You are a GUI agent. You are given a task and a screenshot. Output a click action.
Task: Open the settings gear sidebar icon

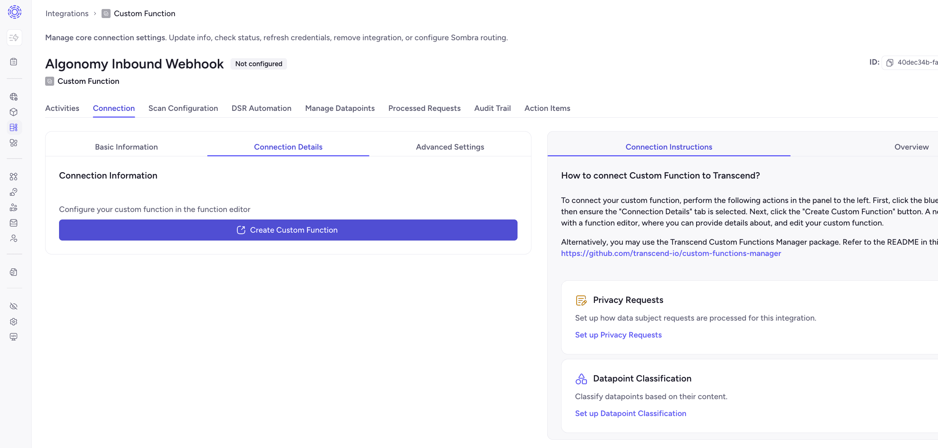pos(14,322)
